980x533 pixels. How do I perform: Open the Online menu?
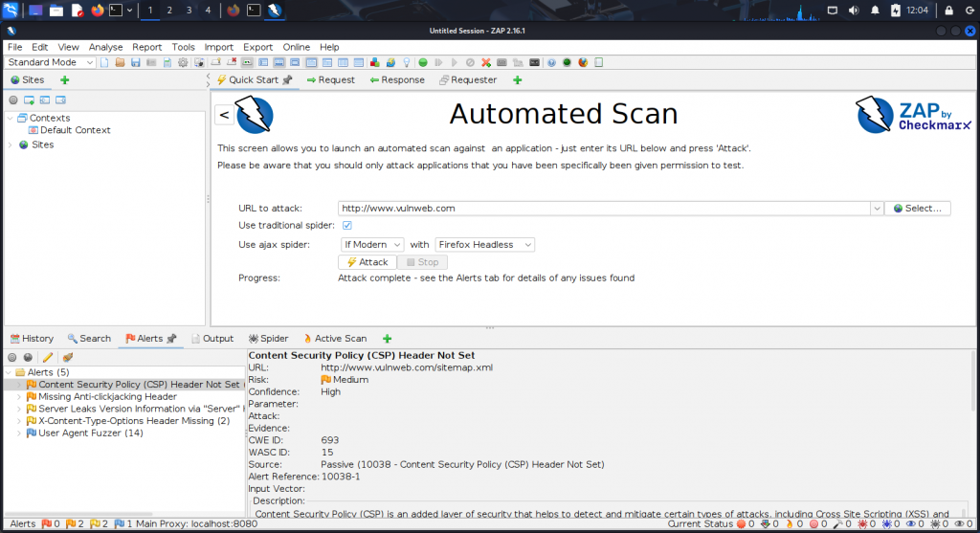[x=297, y=47]
